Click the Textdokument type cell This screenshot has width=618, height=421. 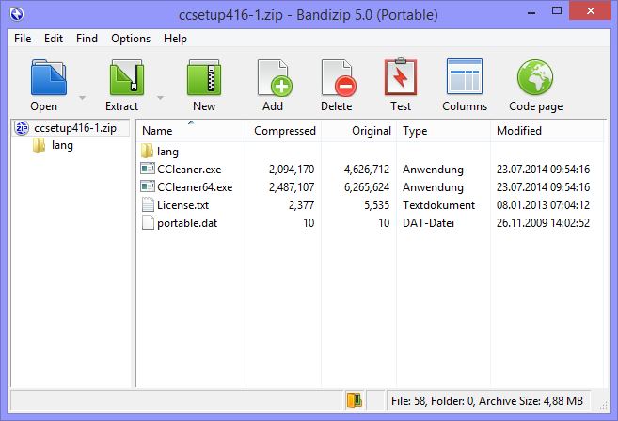coord(438,205)
